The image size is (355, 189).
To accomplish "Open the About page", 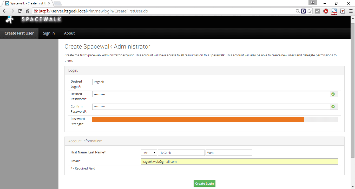I will point(69,33).
